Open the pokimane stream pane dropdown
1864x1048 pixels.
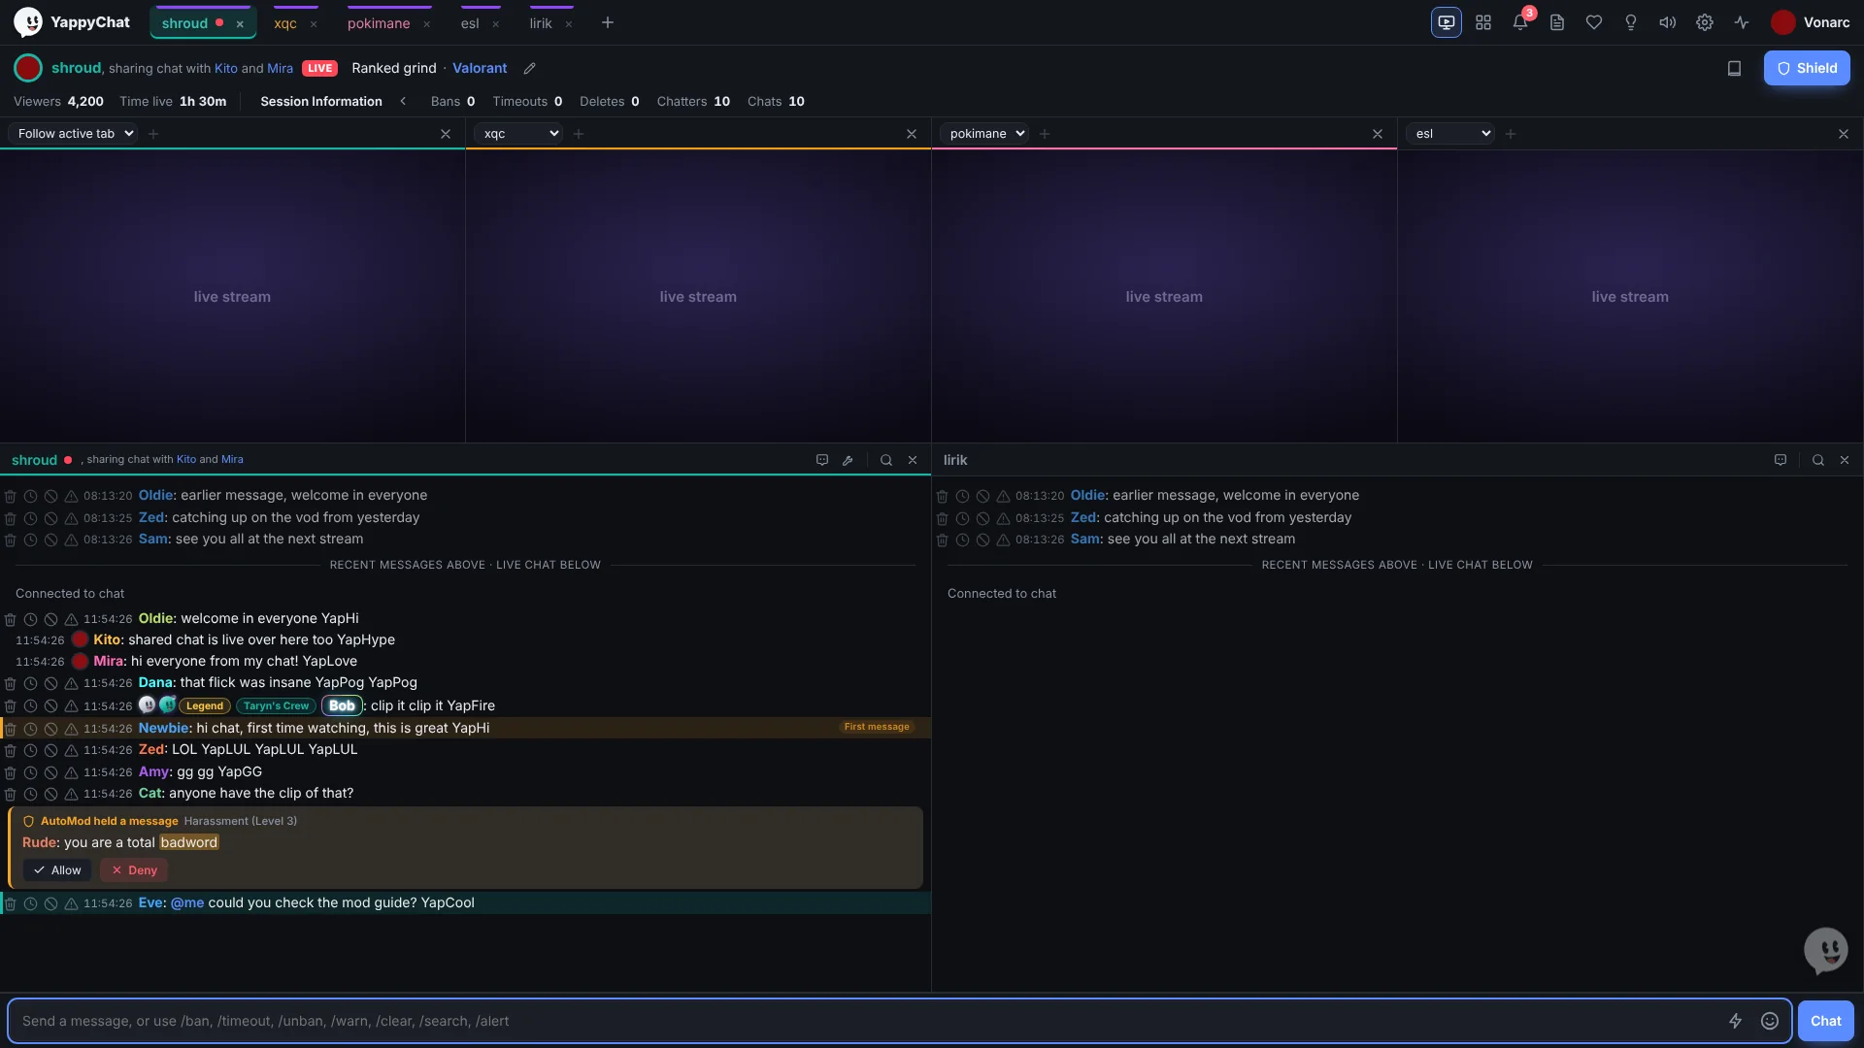pos(984,134)
